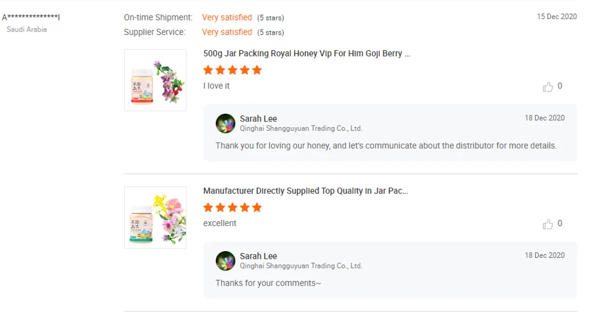Click Sarah Lee's name in the second reply
The width and height of the screenshot is (592, 316).
click(x=258, y=256)
